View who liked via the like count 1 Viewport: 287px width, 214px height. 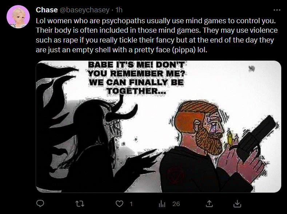131,204
